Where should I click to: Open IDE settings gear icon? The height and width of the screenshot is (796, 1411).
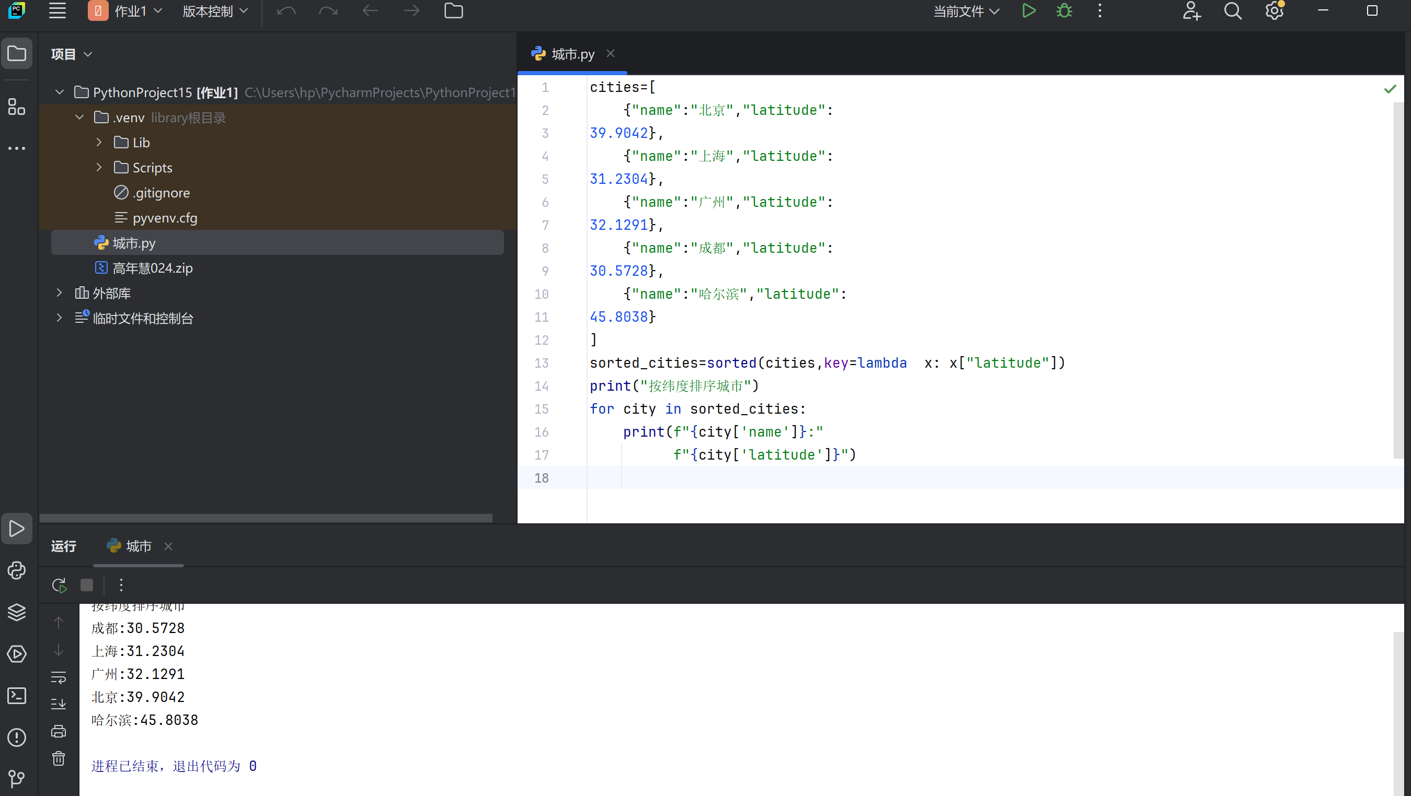(x=1275, y=11)
